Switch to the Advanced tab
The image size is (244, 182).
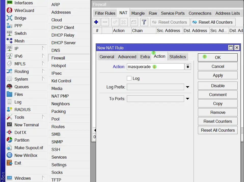127,57
